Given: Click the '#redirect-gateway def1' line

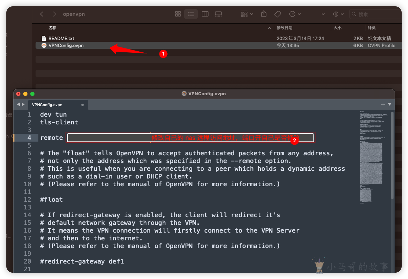Looking at the screenshot, I should pos(82,261).
